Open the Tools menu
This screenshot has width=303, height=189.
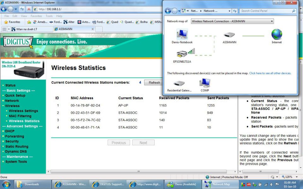pyautogui.click(x=49, y=16)
